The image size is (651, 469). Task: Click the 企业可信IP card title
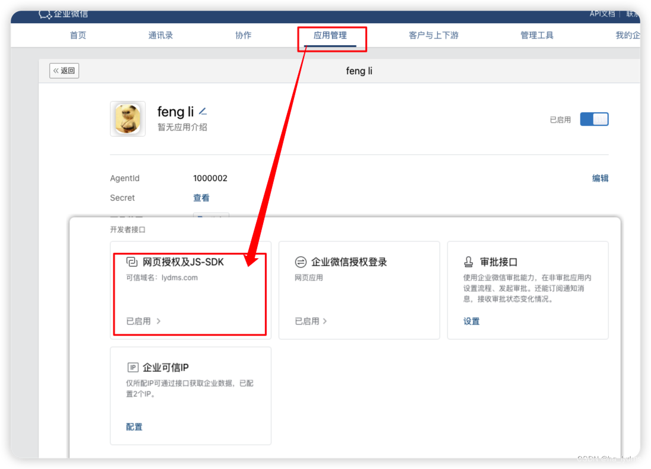coord(166,367)
